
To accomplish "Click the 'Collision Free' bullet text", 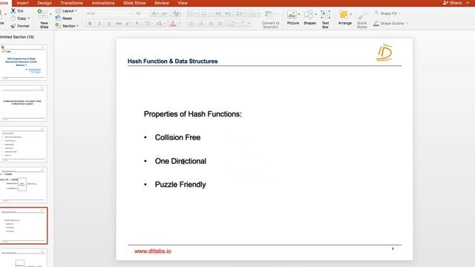I will pyautogui.click(x=177, y=137).
